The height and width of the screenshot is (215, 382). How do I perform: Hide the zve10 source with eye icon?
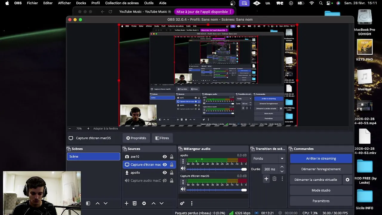click(165, 157)
